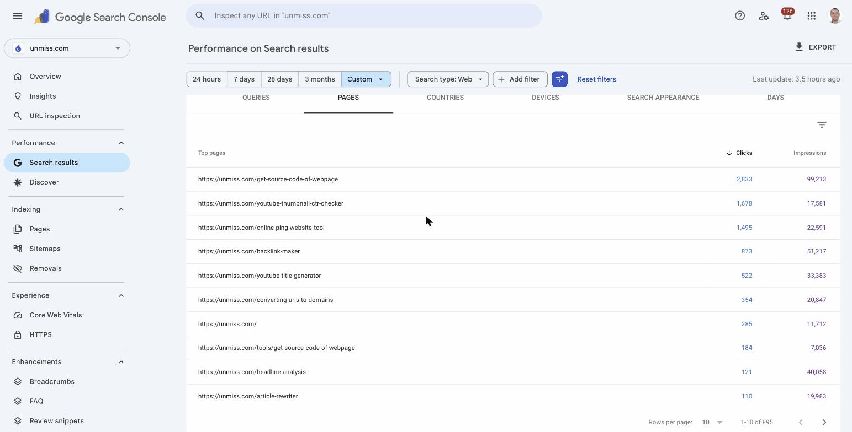Click the Google Search Console logo

point(99,17)
